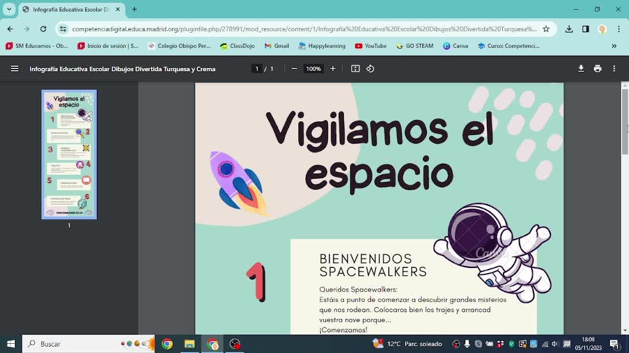Toggle Chrome side panel
The width and height of the screenshot is (629, 353).
click(x=586, y=29)
